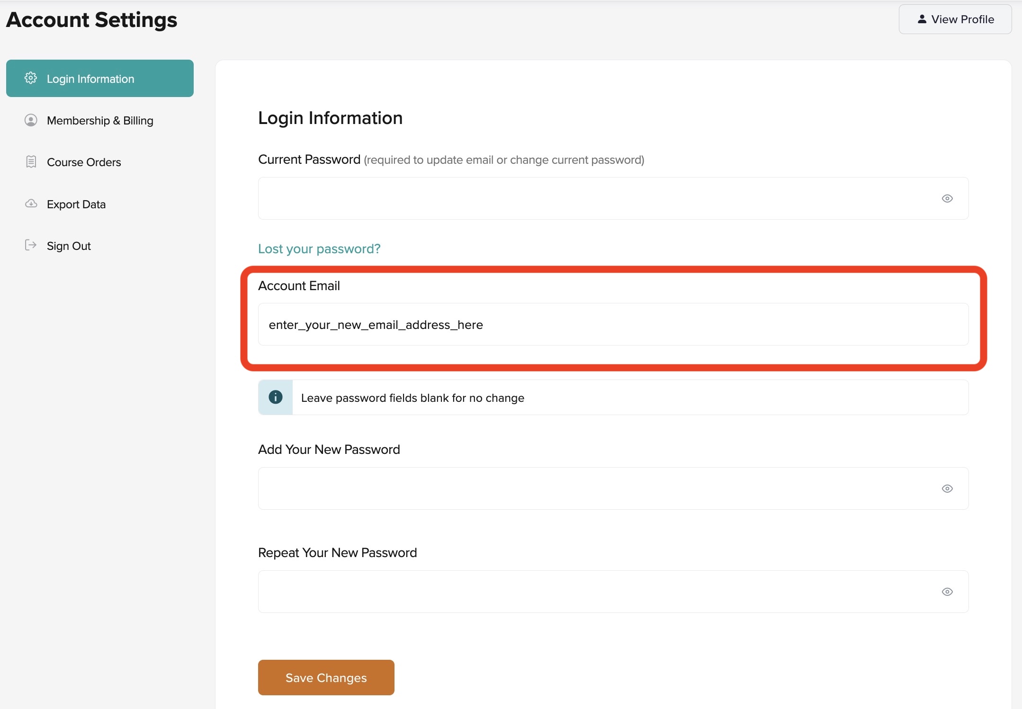Follow the Lost your password? link

(x=319, y=249)
